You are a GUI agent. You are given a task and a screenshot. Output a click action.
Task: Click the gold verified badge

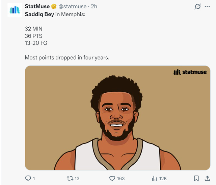point(53,6)
